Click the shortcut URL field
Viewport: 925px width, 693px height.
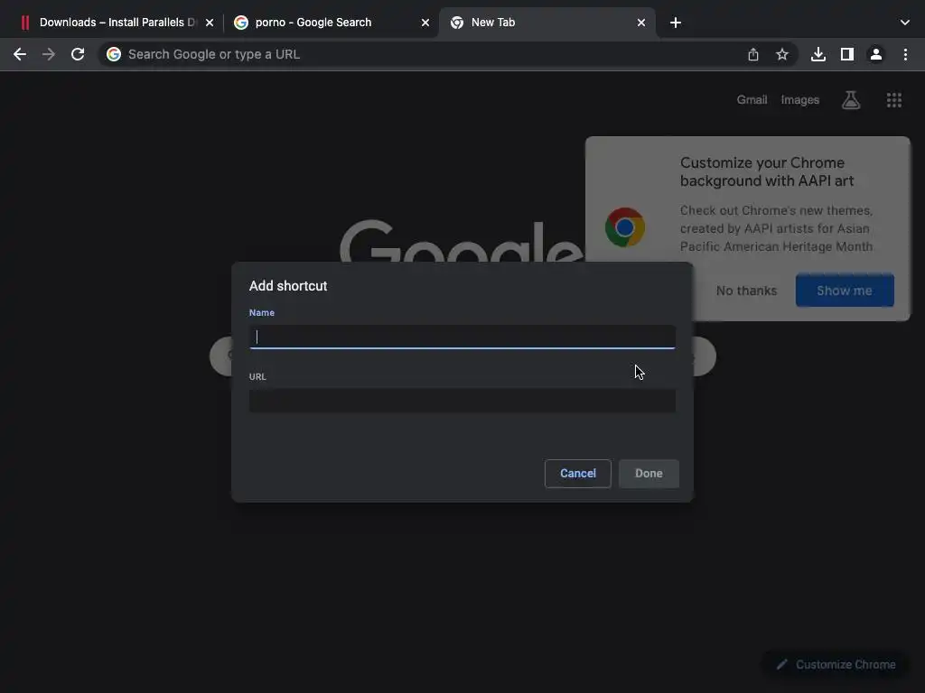[462, 401]
